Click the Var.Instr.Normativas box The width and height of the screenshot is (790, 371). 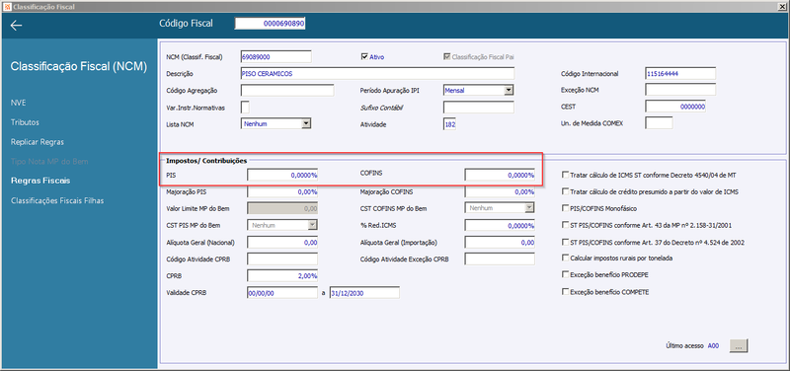(245, 107)
